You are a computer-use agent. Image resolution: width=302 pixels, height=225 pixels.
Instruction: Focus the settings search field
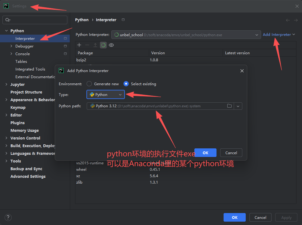click(35, 20)
